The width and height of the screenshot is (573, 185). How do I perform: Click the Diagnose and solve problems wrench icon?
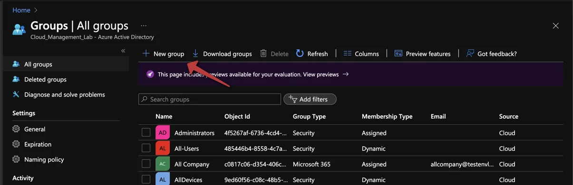pyautogui.click(x=16, y=94)
